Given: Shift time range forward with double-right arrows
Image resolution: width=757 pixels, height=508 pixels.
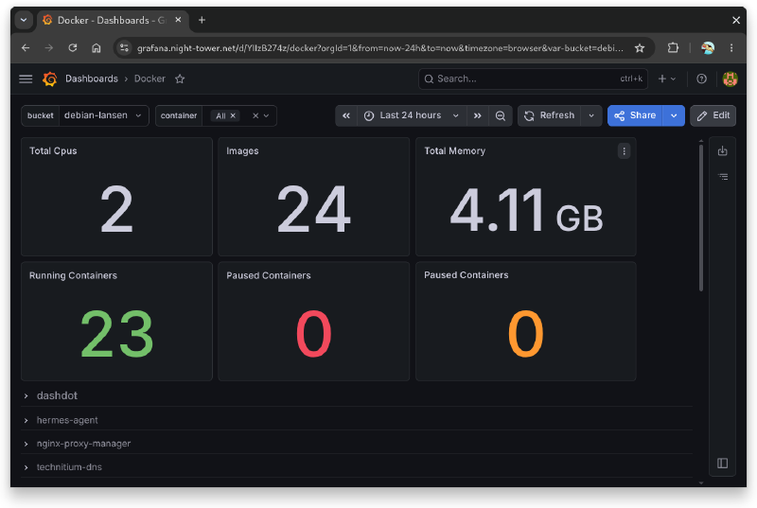Looking at the screenshot, I should coord(478,115).
